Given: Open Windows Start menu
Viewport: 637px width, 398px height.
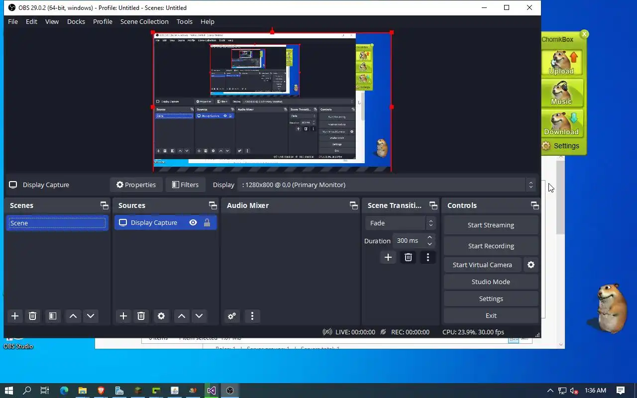Looking at the screenshot, I should [9, 391].
